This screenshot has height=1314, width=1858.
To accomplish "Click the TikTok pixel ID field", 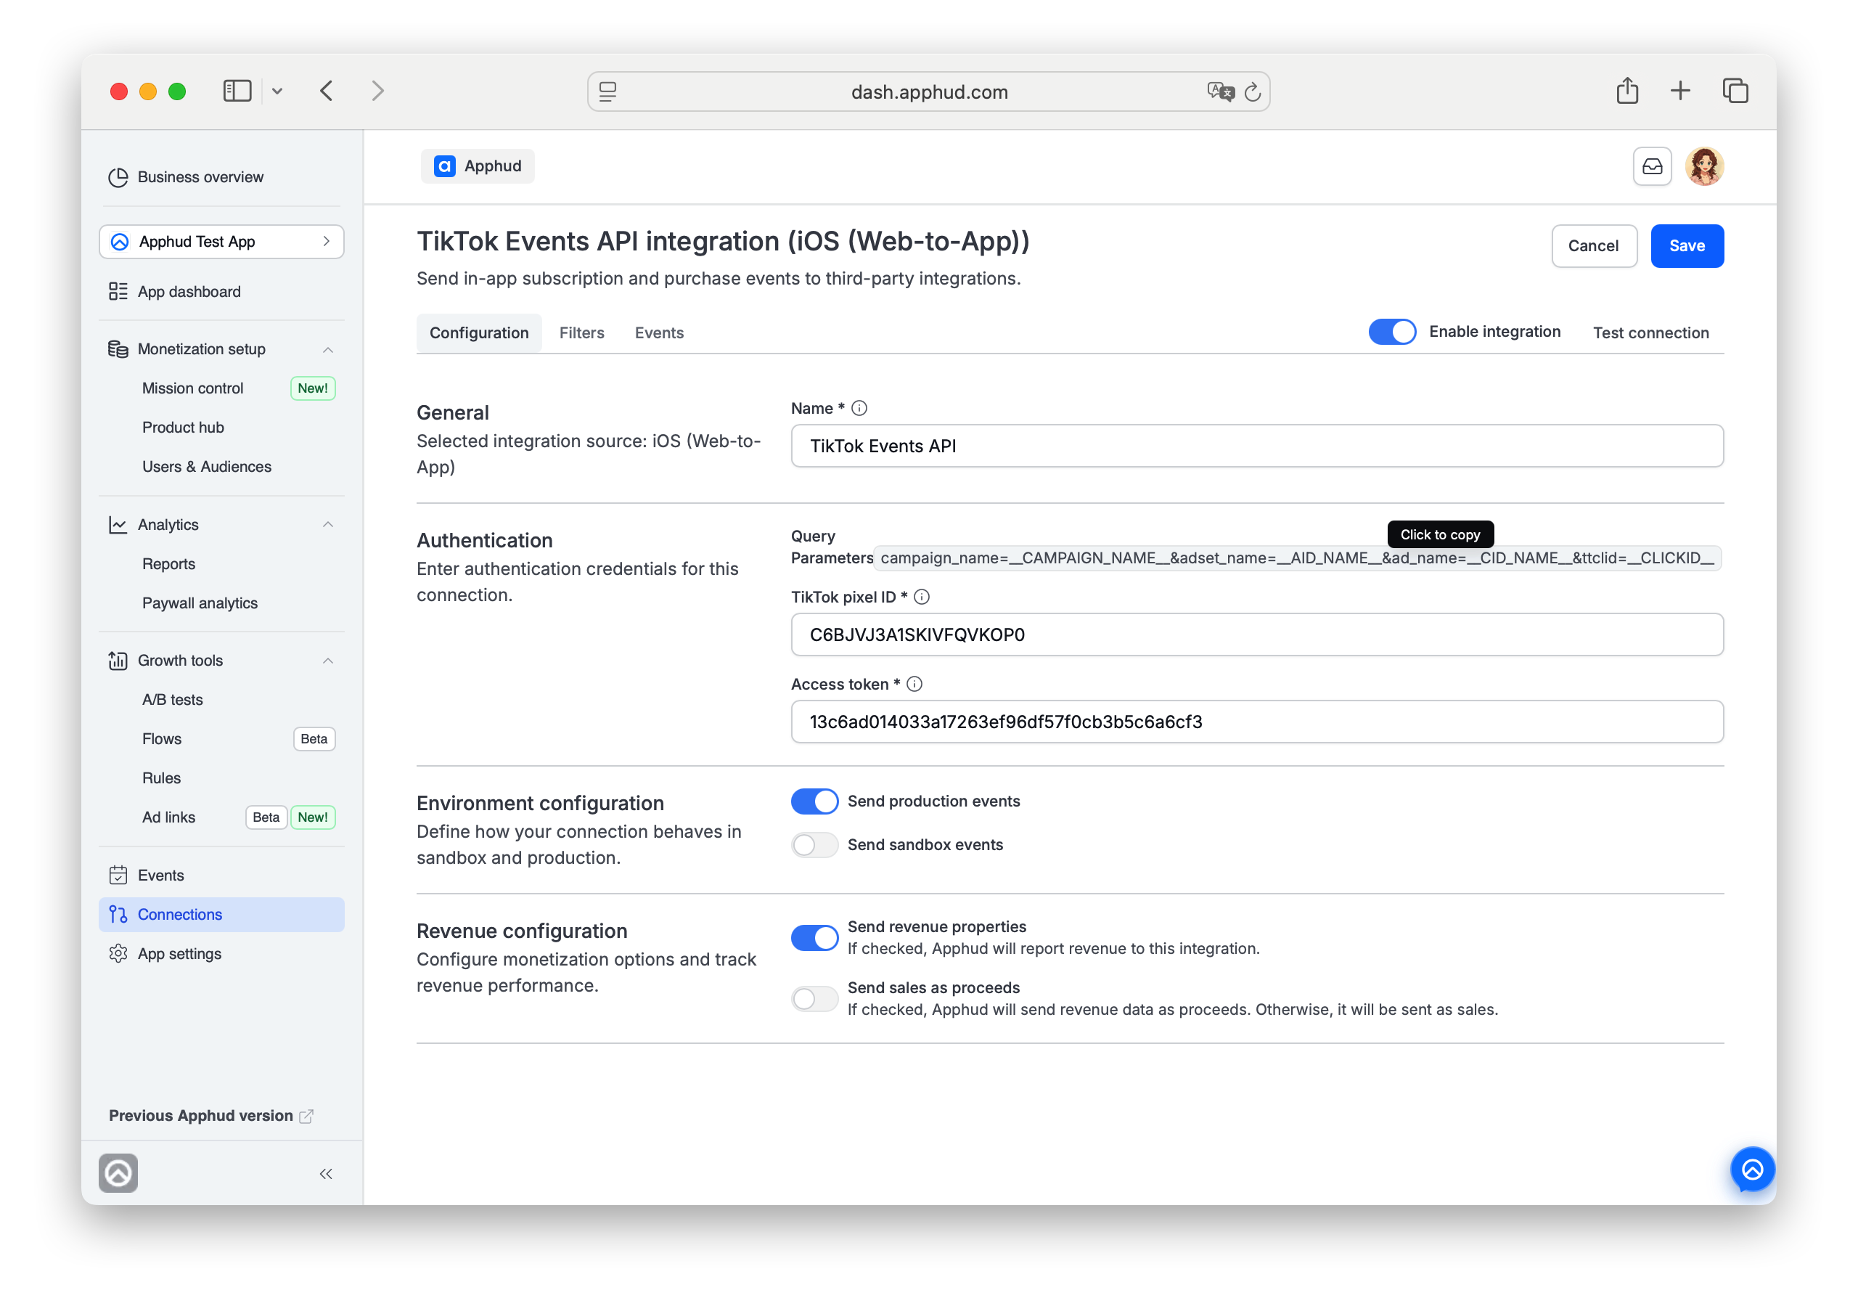I will [1257, 634].
